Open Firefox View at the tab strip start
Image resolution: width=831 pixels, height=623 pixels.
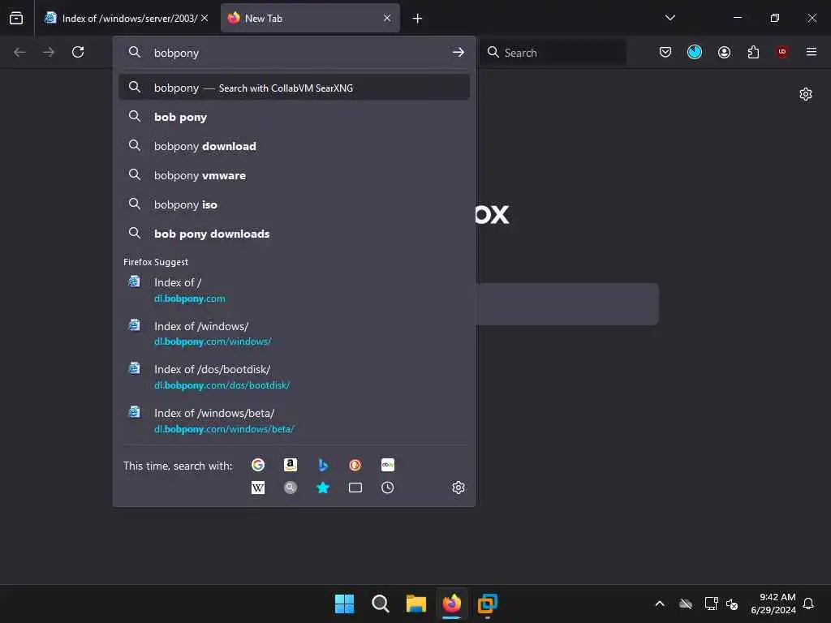(16, 18)
